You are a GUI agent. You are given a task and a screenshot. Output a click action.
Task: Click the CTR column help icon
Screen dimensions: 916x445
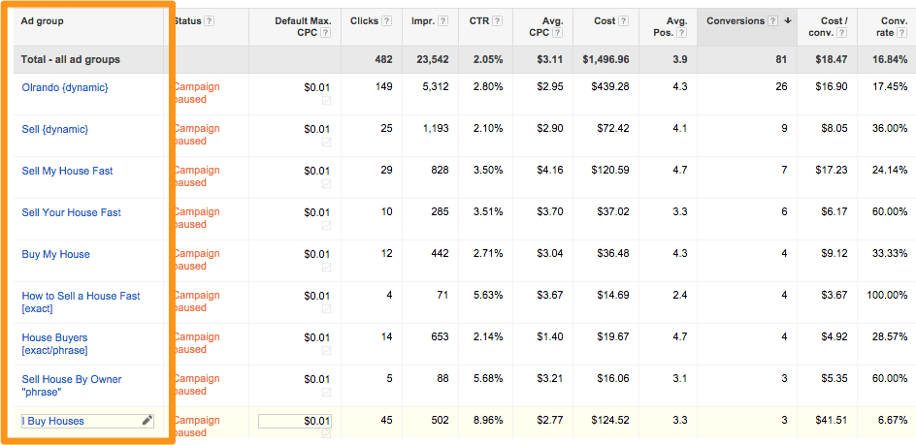(498, 20)
